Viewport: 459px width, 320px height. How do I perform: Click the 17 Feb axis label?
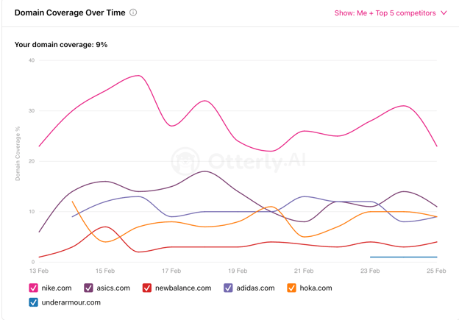point(171,271)
